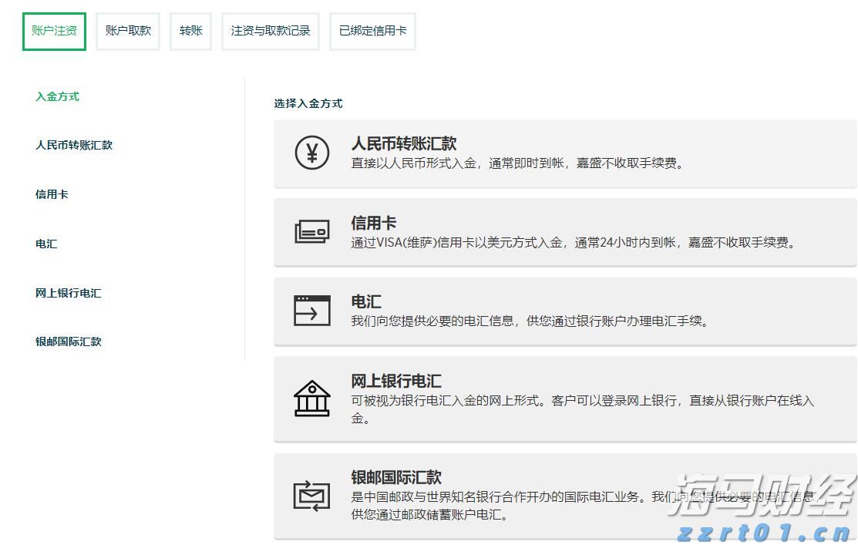Select 银邮国际汇款 in the sidebar
The width and height of the screenshot is (858, 545).
[68, 341]
